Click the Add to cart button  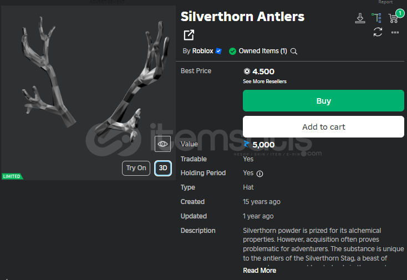(x=323, y=127)
